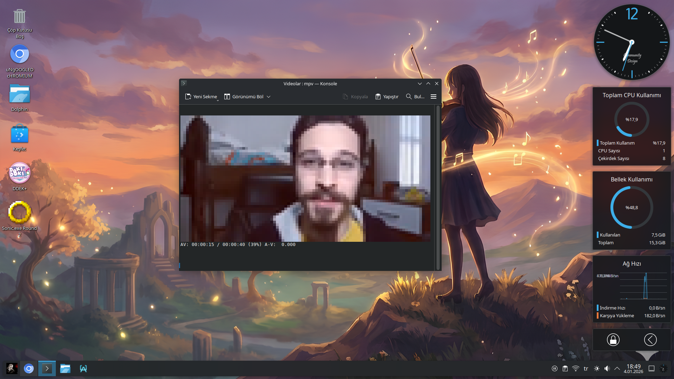Open Dolphin file manager from the taskbar
The image size is (674, 379).
(65, 368)
